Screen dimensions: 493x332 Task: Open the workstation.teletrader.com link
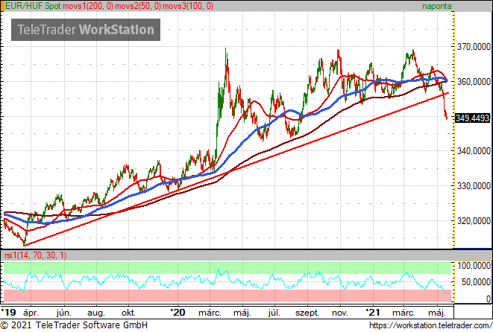click(x=430, y=325)
